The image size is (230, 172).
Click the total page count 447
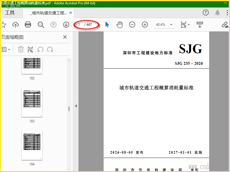(89, 25)
